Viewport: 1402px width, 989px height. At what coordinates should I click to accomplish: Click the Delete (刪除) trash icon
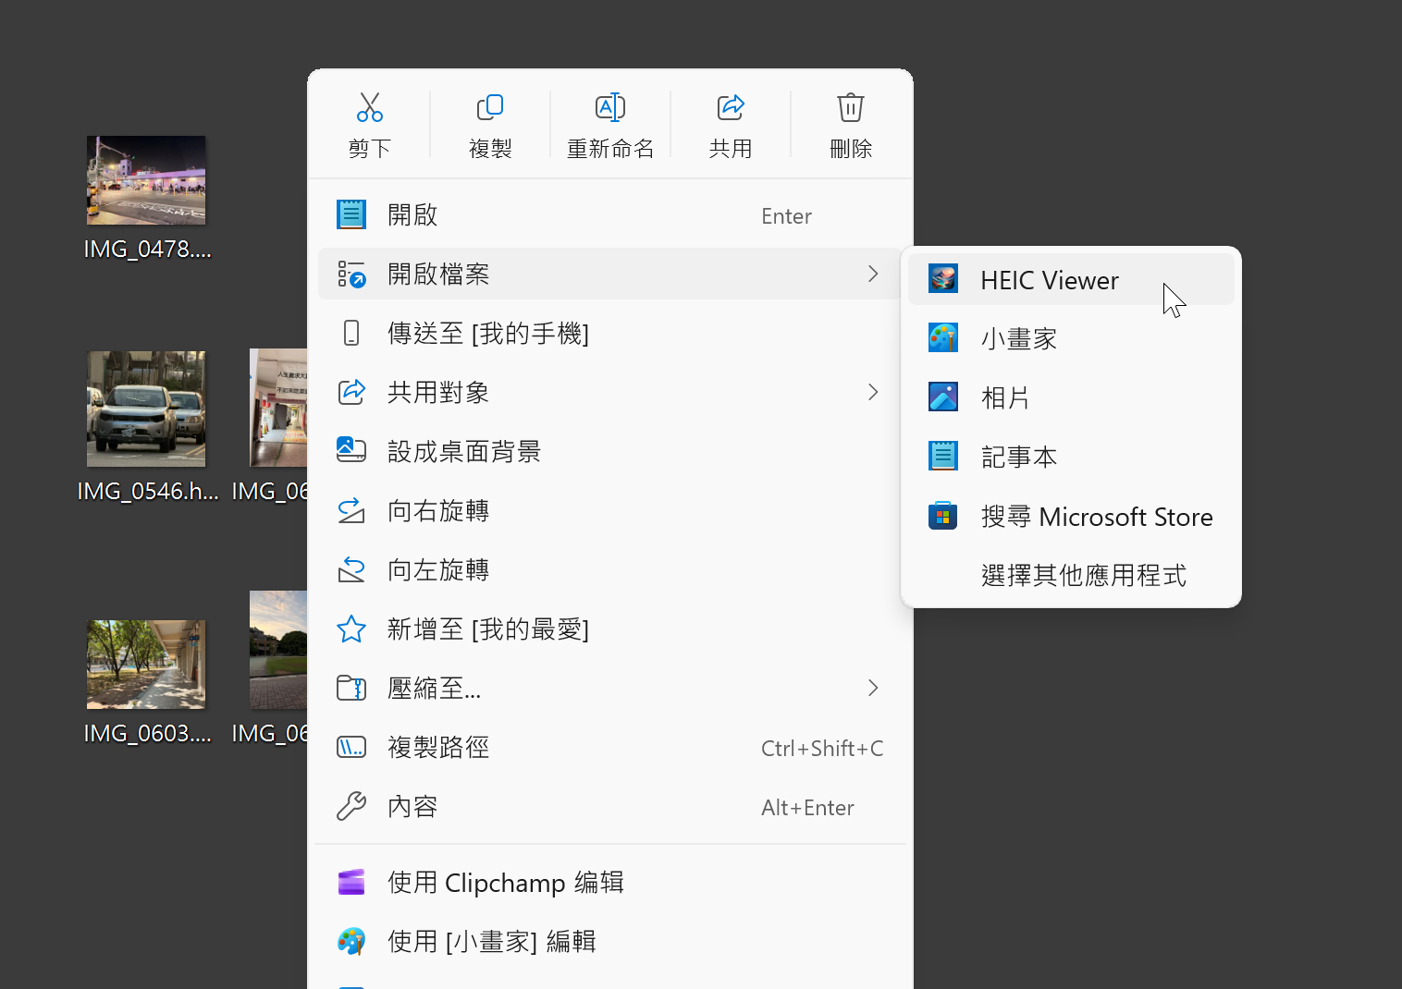(851, 108)
